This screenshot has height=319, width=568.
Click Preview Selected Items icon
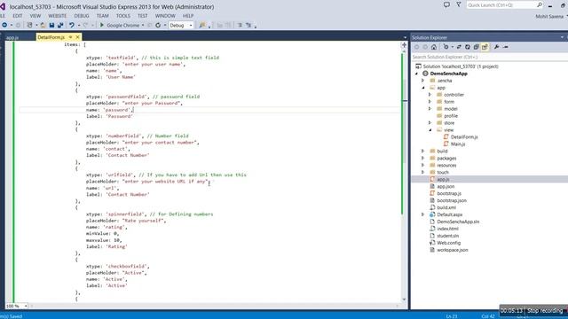click(506, 47)
